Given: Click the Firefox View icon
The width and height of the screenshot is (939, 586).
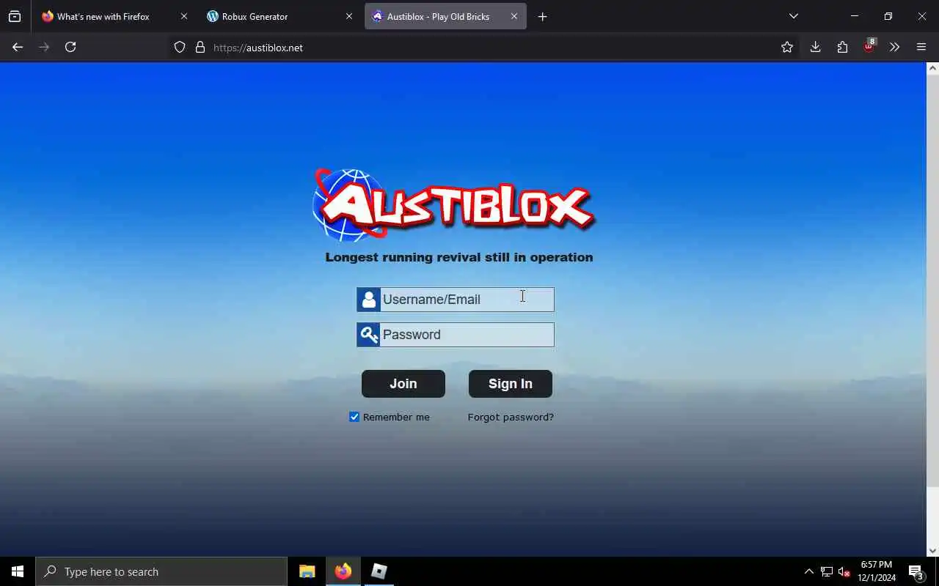Looking at the screenshot, I should click(15, 16).
